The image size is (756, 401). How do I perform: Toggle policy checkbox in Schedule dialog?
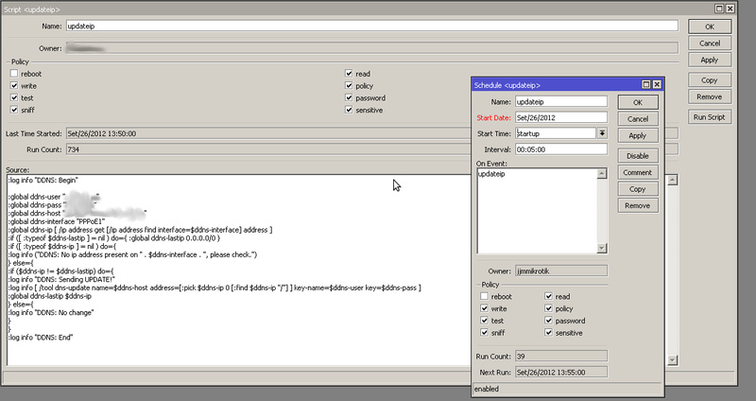click(x=549, y=308)
